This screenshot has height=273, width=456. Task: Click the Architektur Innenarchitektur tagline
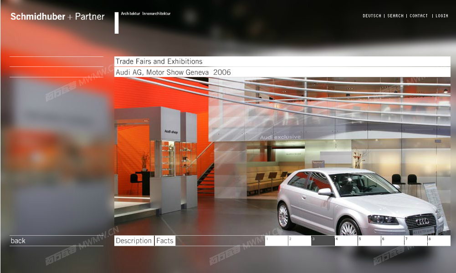tap(146, 13)
